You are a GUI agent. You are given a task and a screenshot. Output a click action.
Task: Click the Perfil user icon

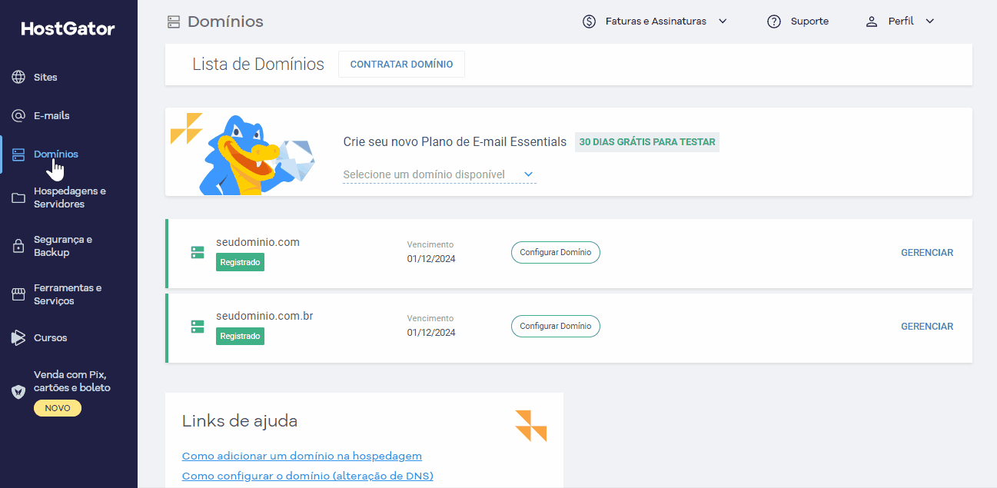point(872,22)
